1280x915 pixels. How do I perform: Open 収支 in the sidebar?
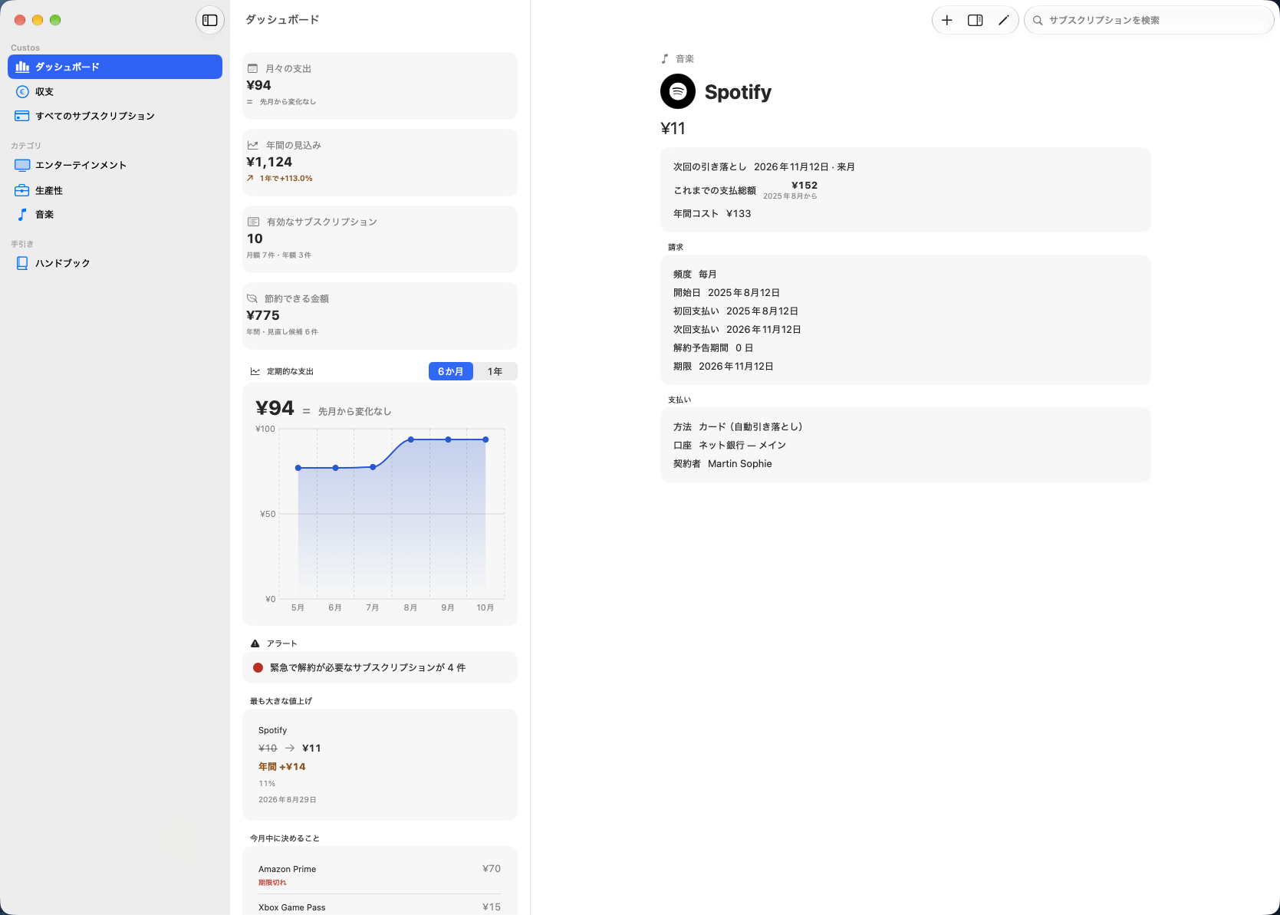(x=115, y=91)
